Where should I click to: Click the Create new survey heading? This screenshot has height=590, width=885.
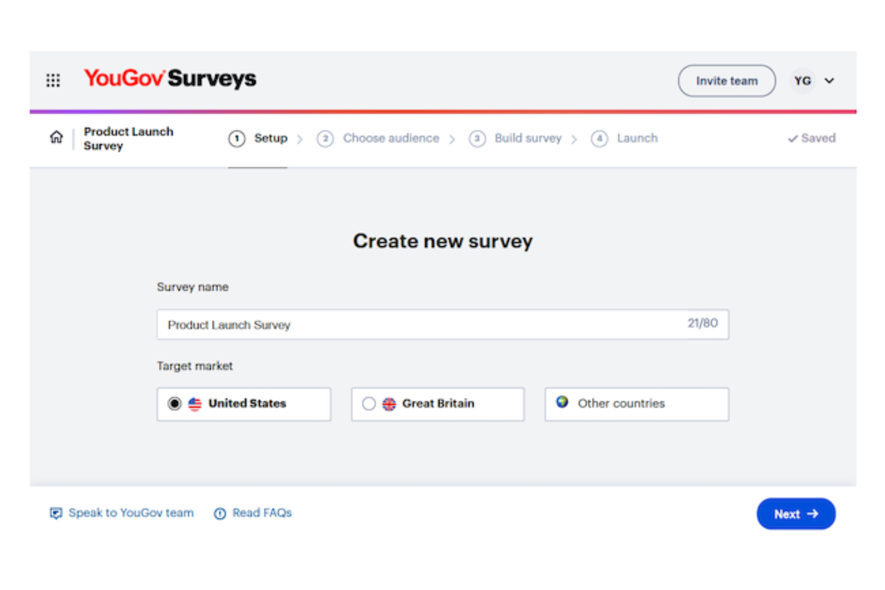pyautogui.click(x=443, y=241)
